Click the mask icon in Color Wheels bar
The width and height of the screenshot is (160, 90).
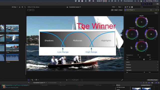(x=151, y=10)
